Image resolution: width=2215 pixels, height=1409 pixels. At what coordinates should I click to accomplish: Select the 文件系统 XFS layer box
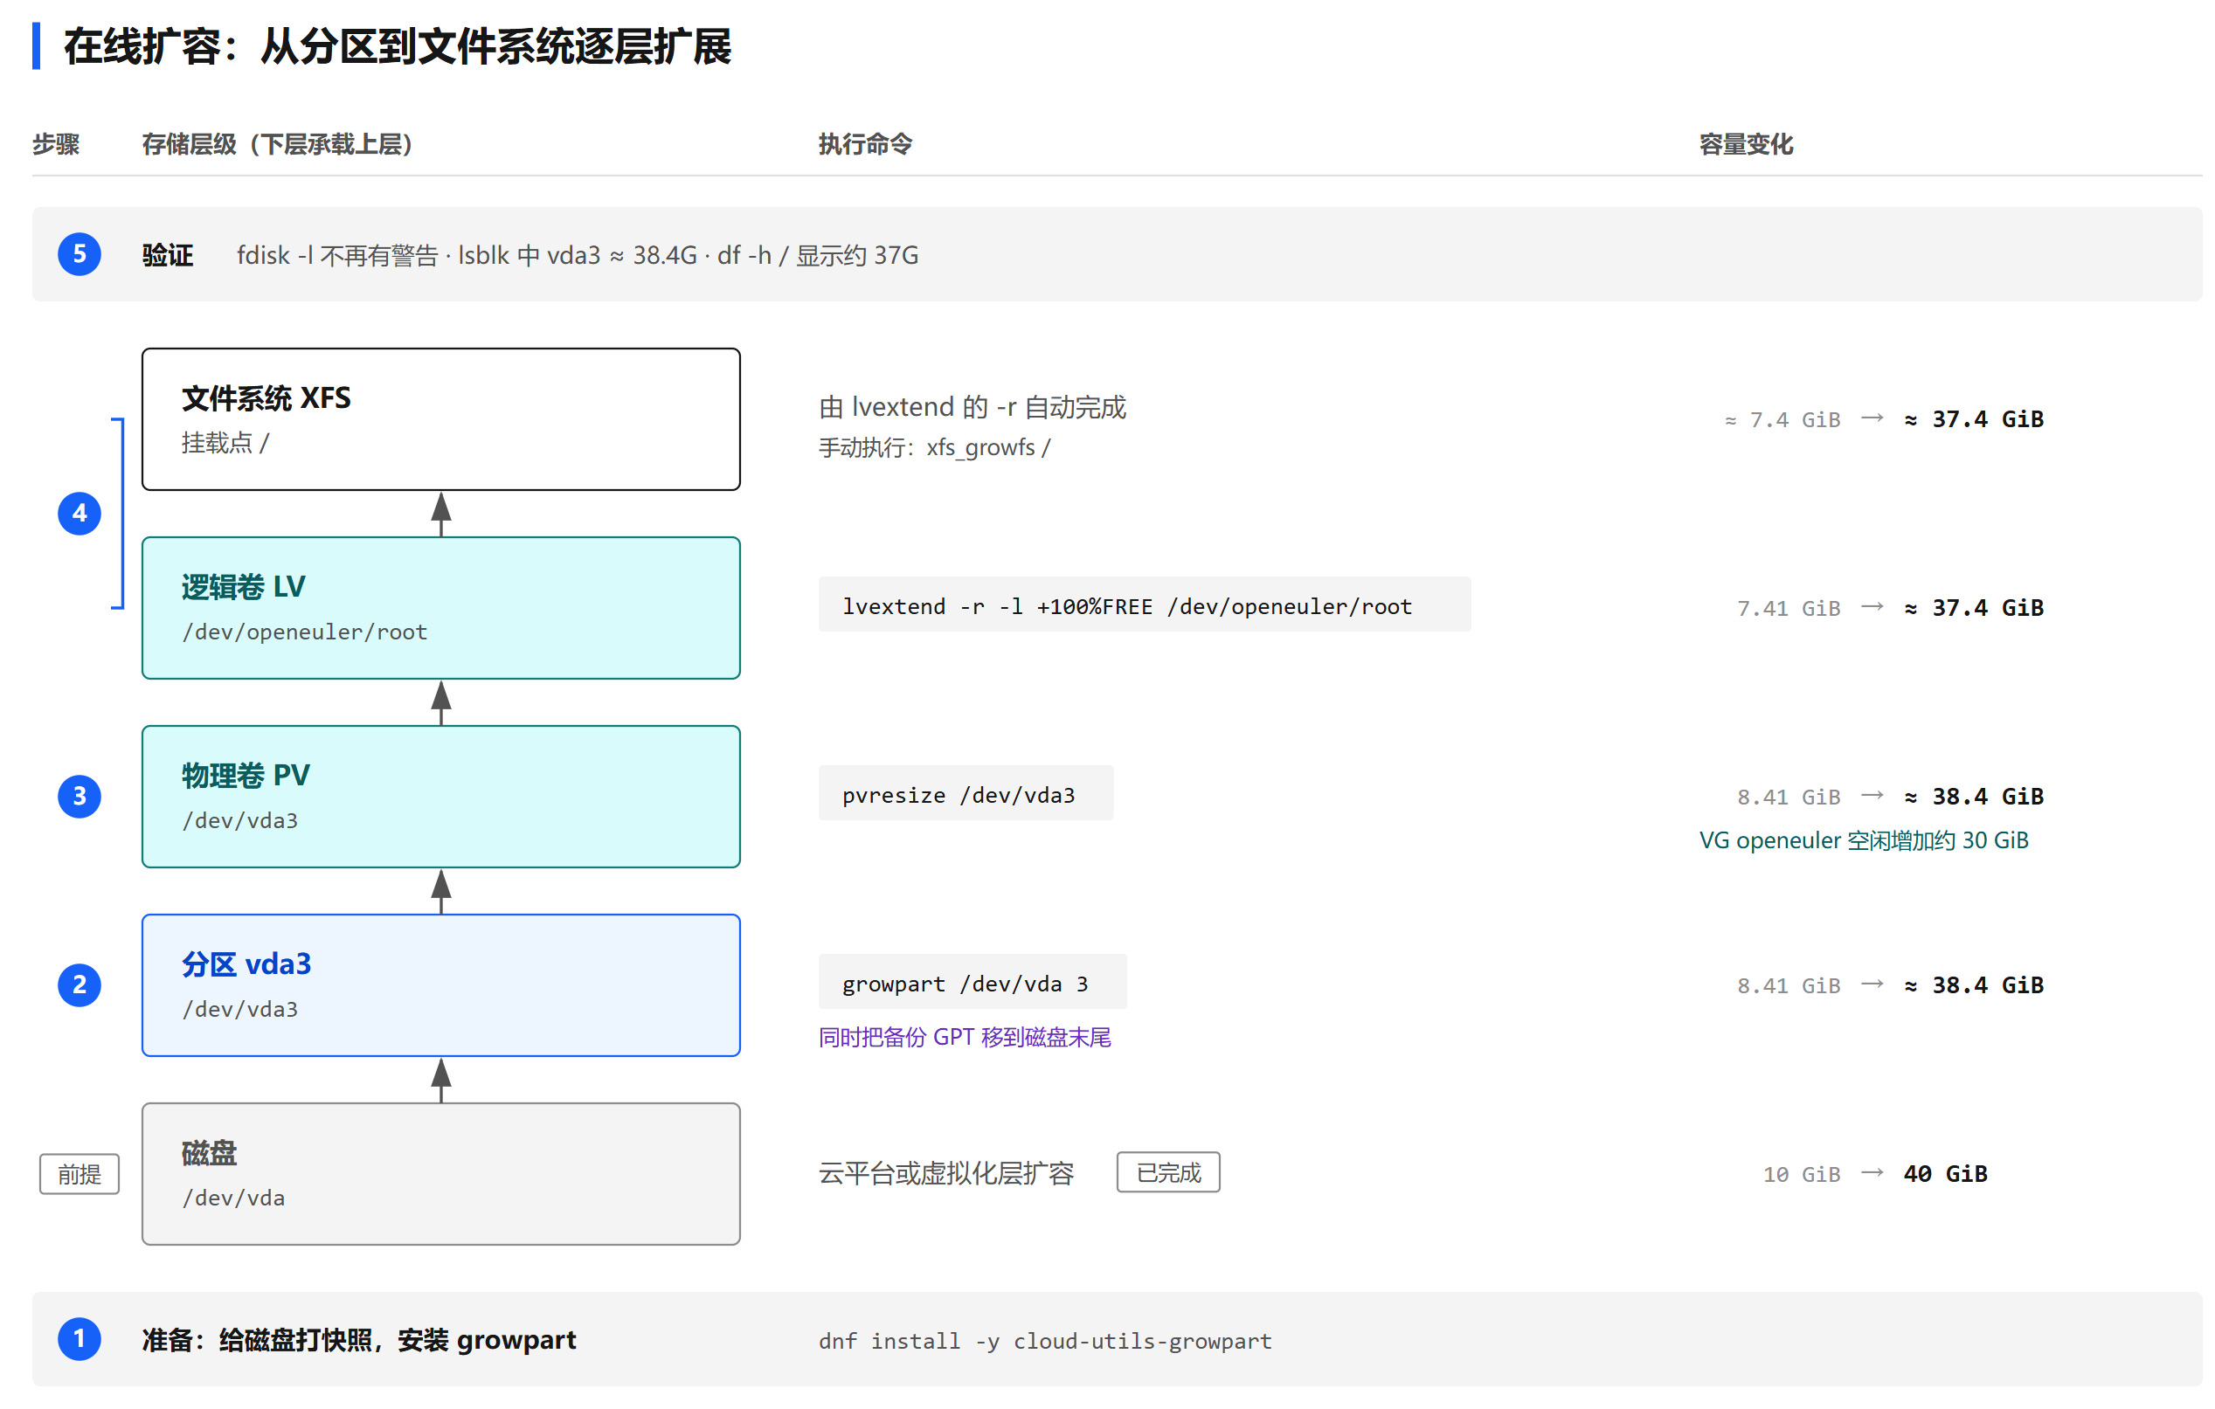440,419
